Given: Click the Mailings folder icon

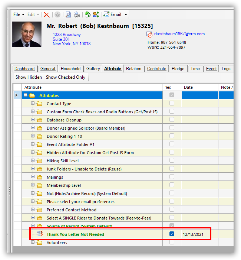Looking at the screenshot, I should (39, 177).
